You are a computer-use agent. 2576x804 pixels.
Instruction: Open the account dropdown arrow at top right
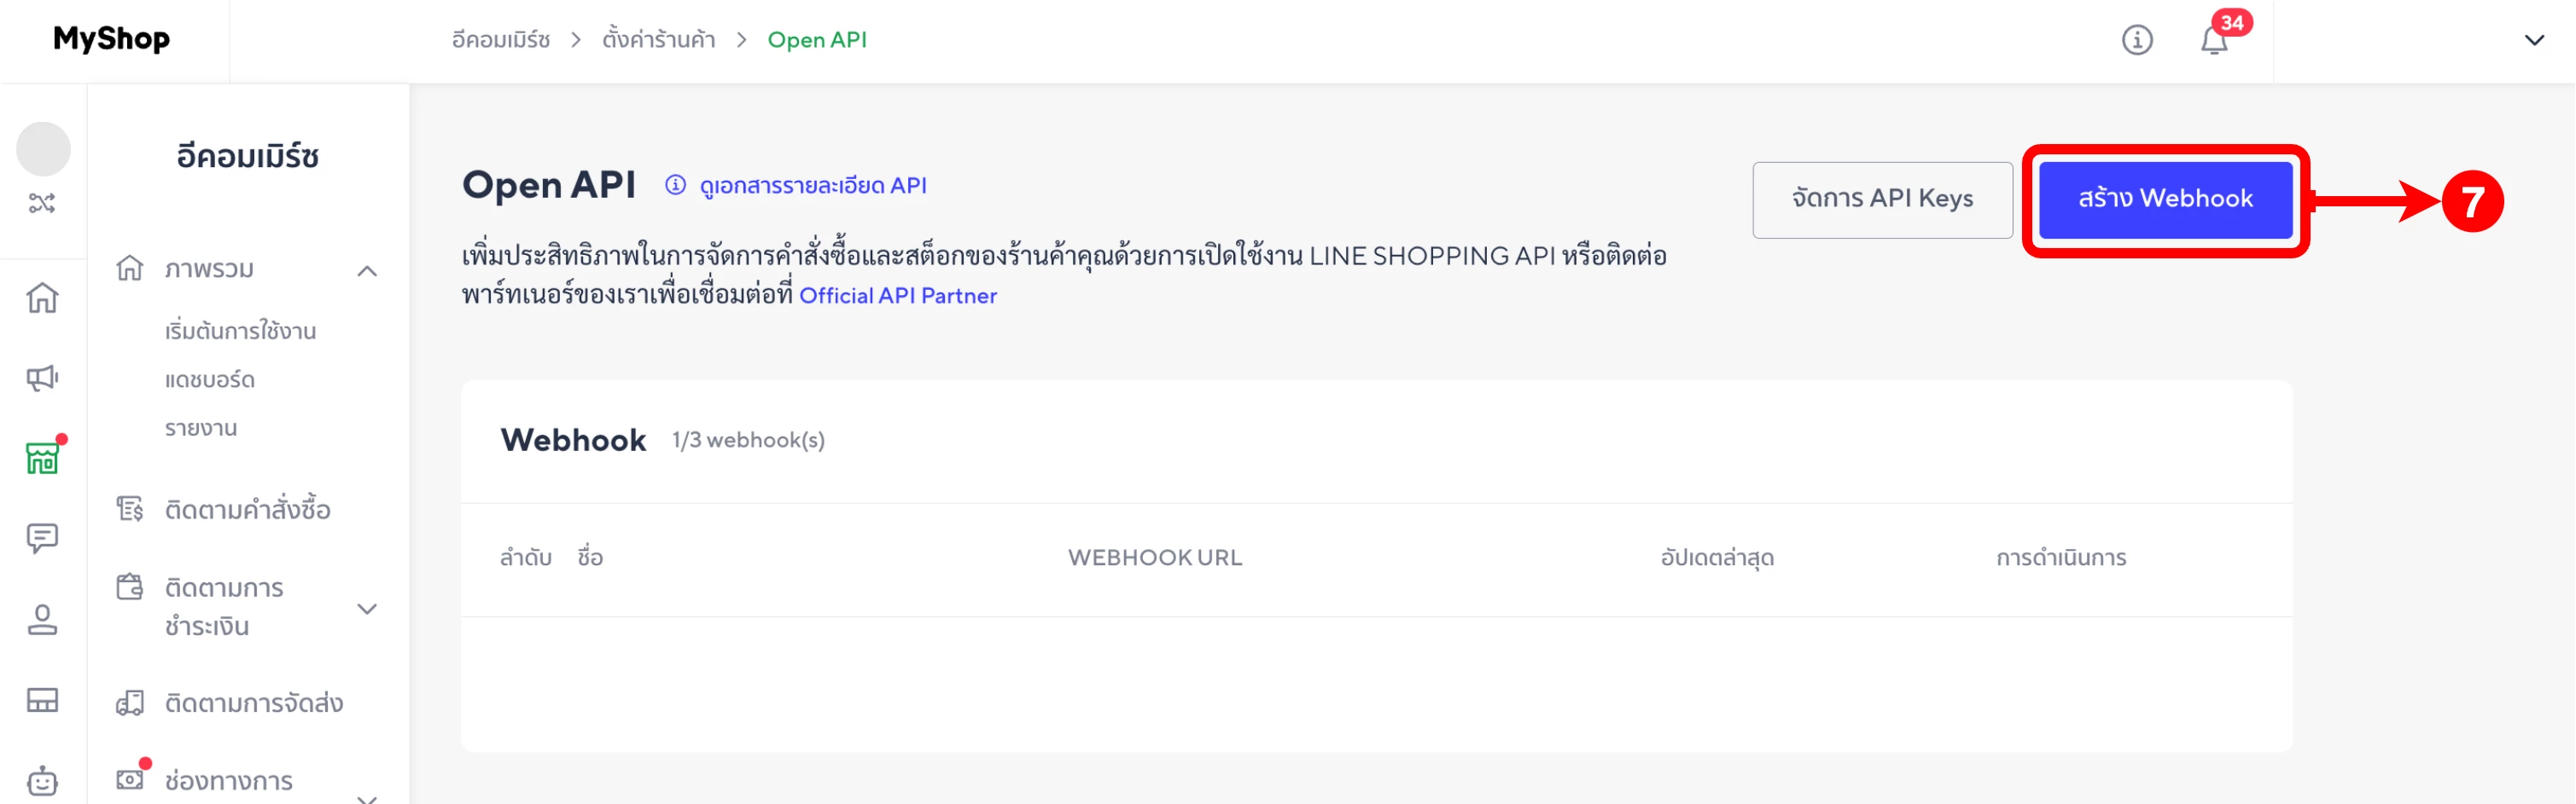click(x=2534, y=41)
